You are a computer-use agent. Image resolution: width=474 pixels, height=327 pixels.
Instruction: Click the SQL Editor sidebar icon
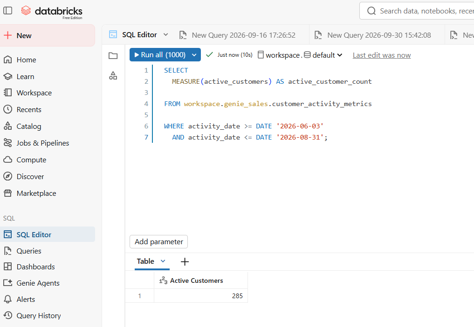[8, 234]
